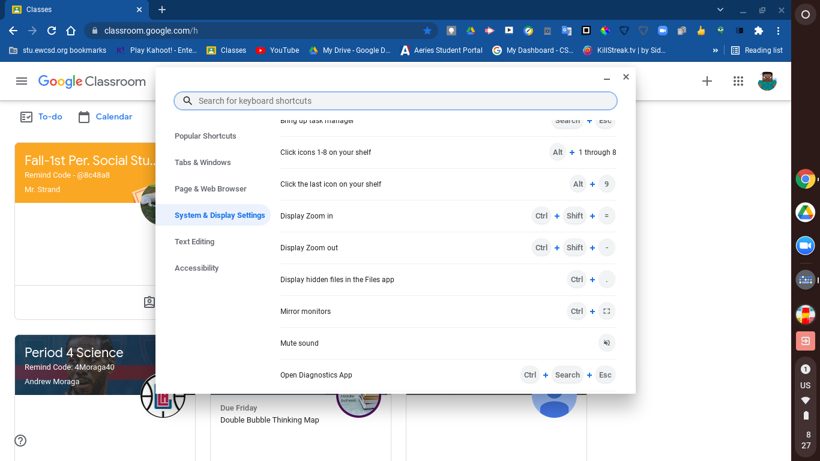Open the Chrome three-dot menu
This screenshot has width=820, height=461.
click(x=779, y=31)
